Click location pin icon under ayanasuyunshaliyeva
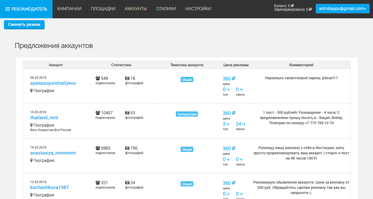 [x=31, y=91]
